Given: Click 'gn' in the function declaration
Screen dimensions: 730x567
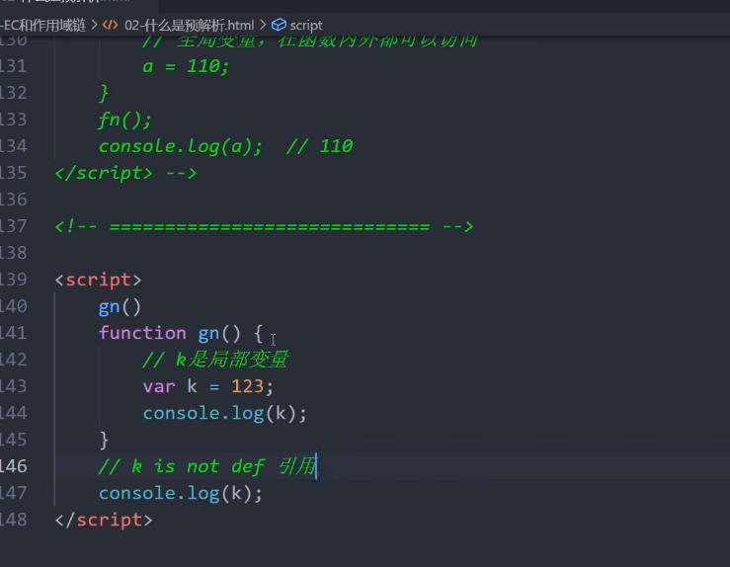Looking at the screenshot, I should click(x=208, y=334).
